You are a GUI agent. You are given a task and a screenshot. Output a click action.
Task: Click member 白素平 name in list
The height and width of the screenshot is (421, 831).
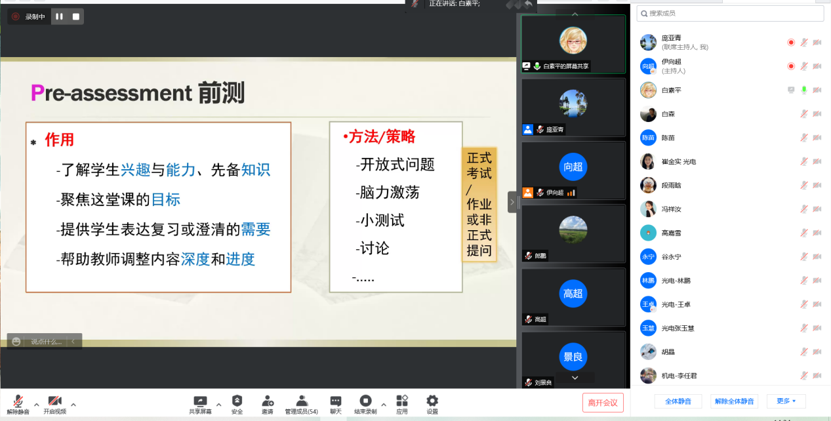671,90
